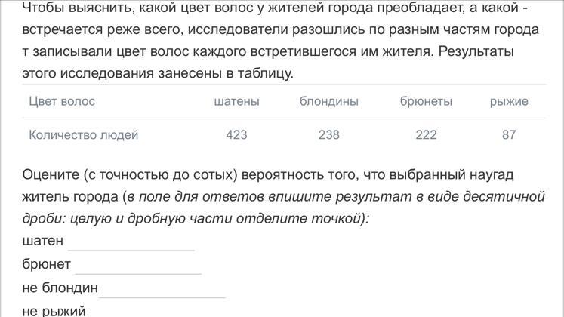Click the table cell with value 87
The width and height of the screenshot is (564, 317).
[x=509, y=135]
